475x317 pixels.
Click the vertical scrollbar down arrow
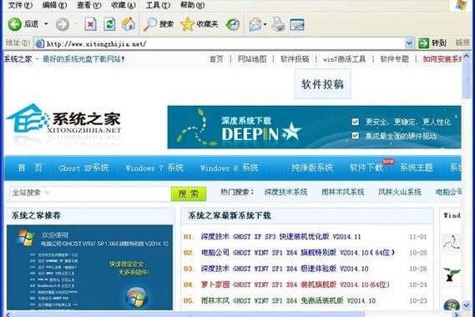point(467,304)
